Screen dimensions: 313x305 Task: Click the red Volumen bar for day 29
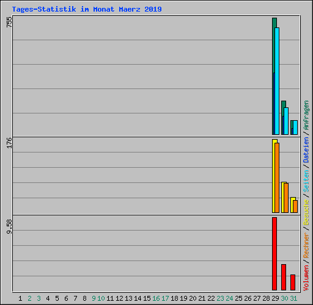click(x=274, y=254)
